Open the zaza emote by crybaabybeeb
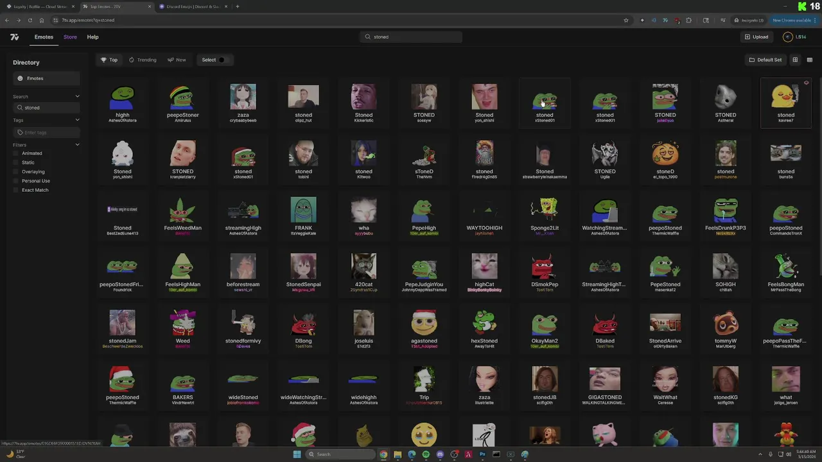Screen dimensions: 822x462 tap(243, 103)
